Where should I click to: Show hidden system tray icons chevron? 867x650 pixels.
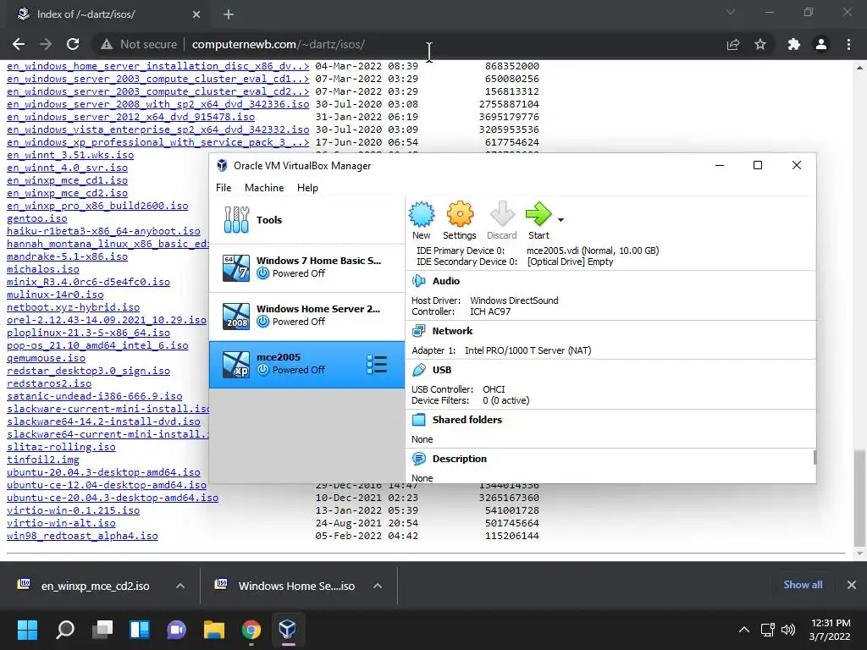[744, 630]
